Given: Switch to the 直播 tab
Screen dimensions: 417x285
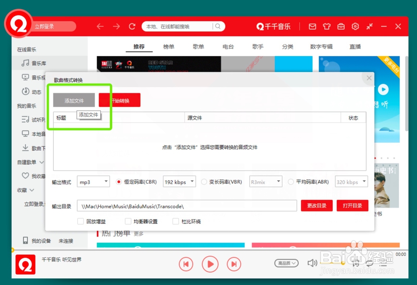Looking at the screenshot, I should 355,47.
